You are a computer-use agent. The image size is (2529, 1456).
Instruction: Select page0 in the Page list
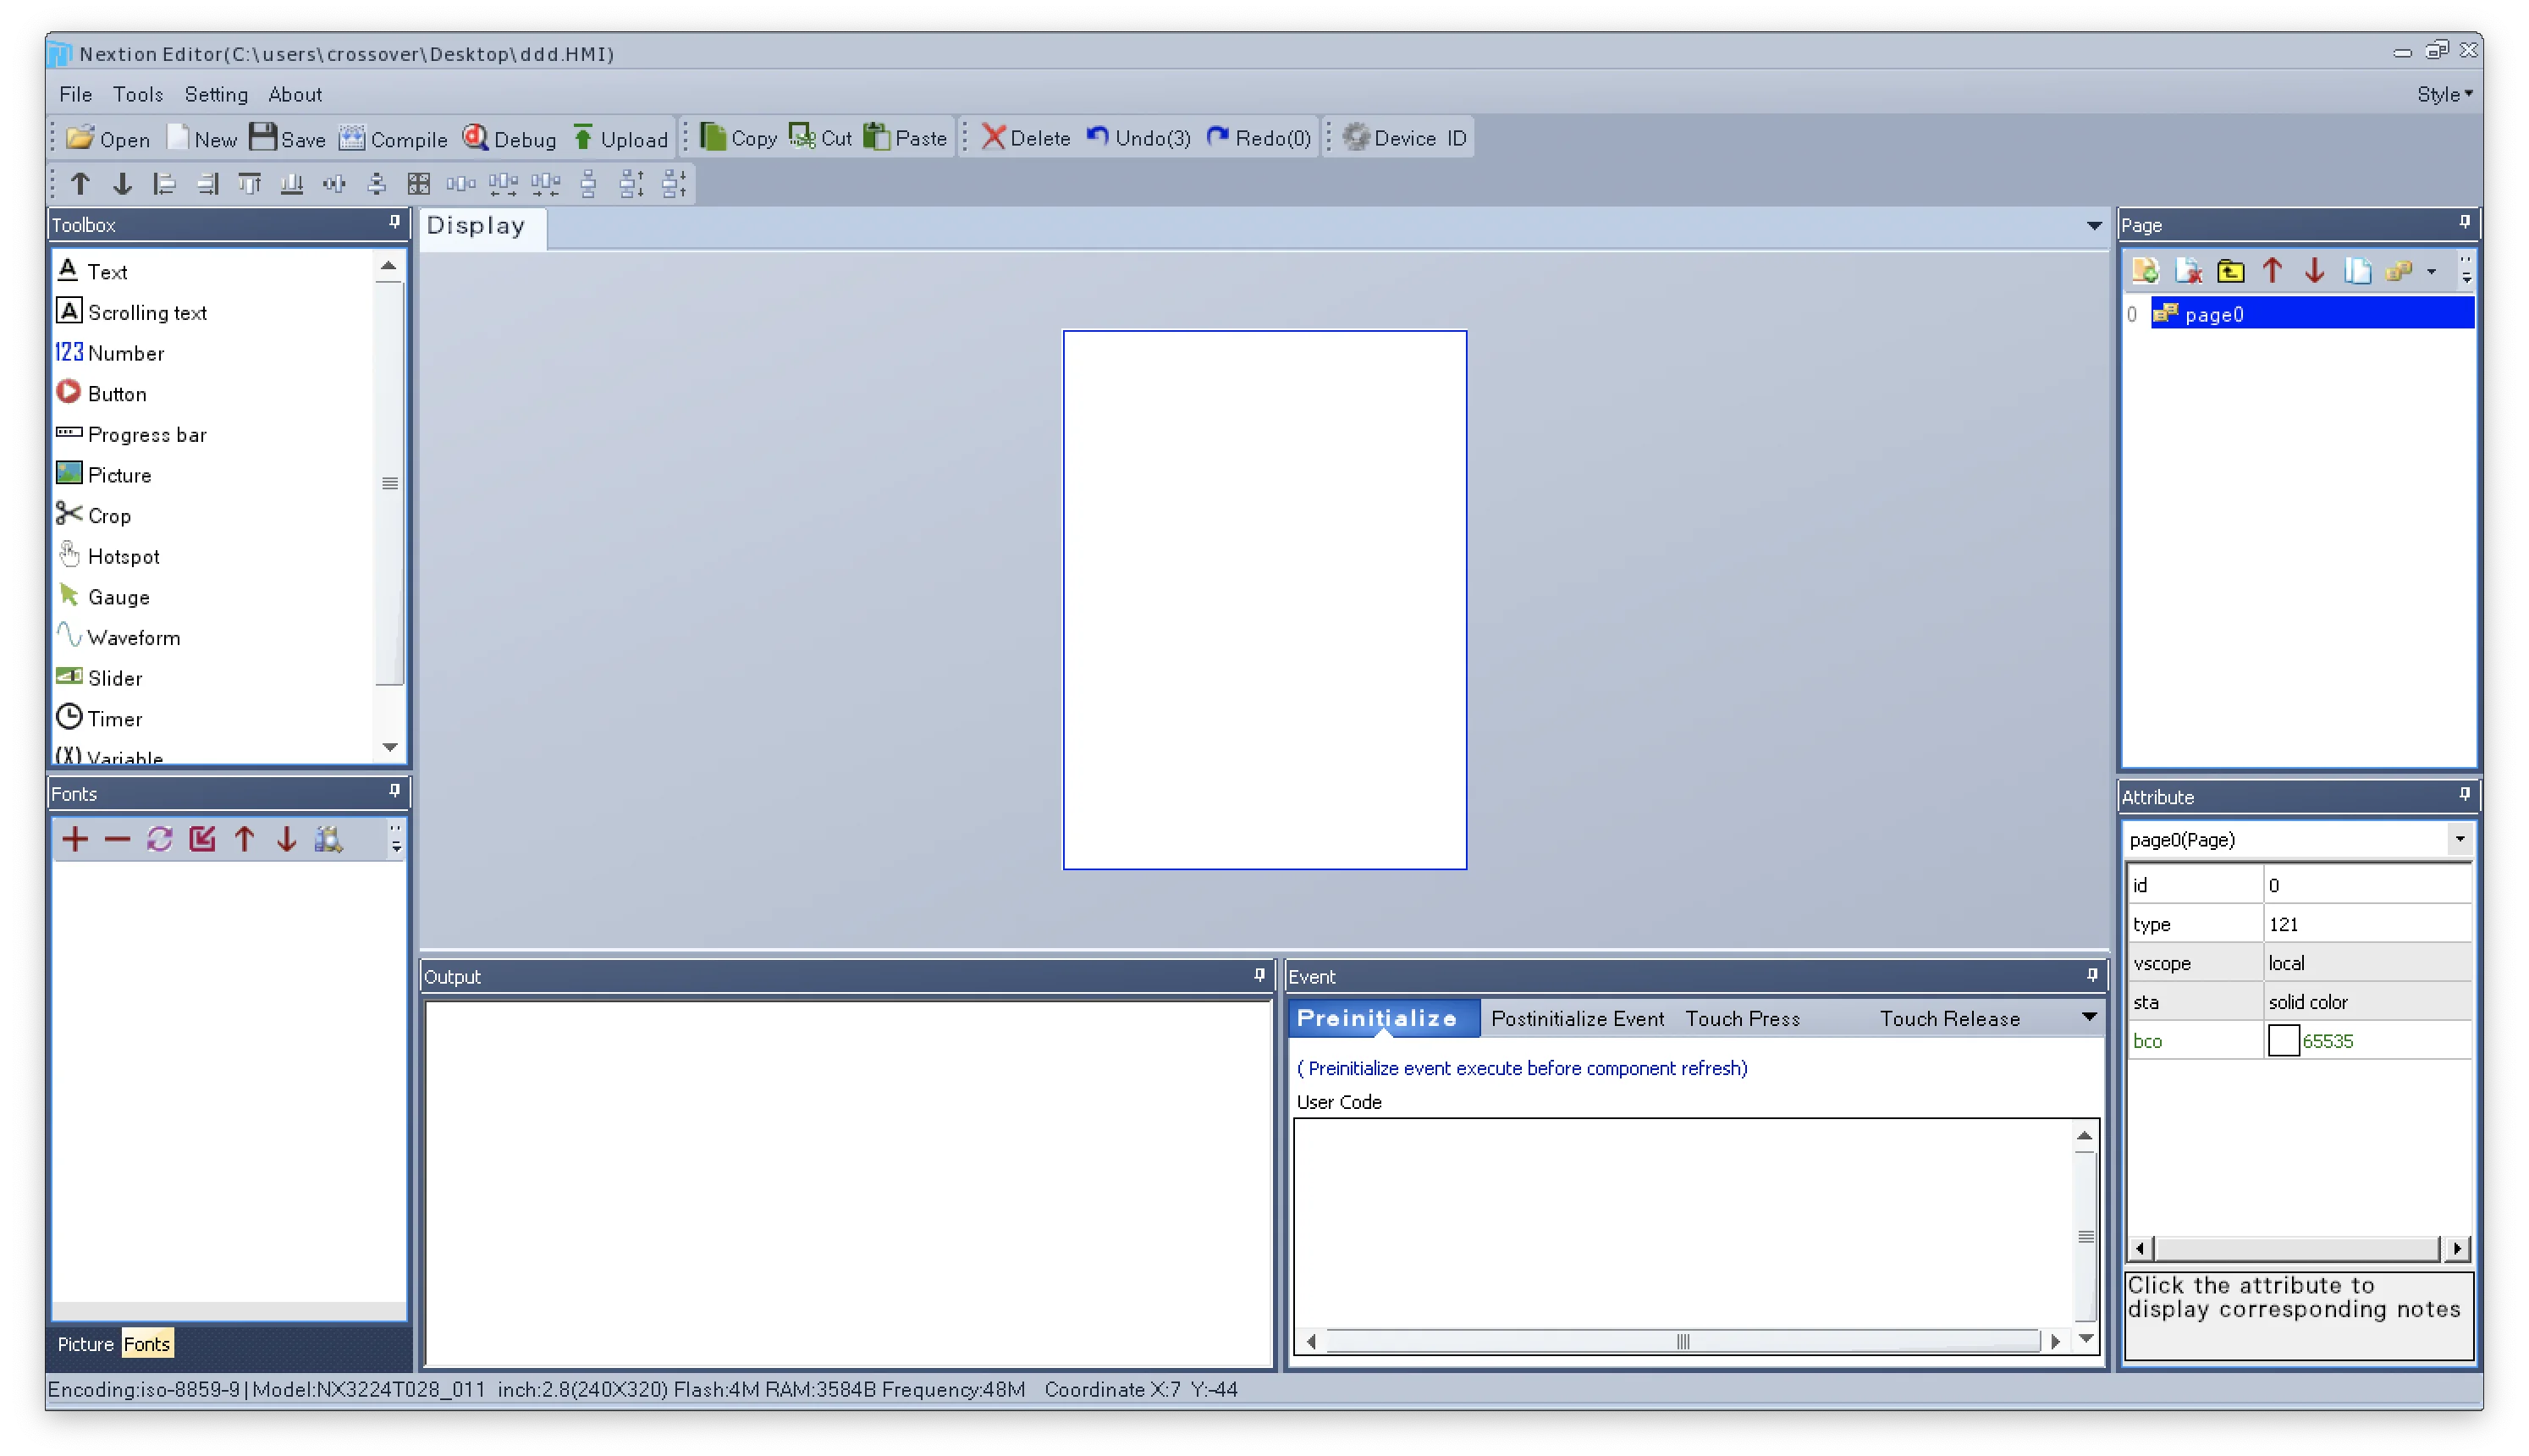(2312, 315)
